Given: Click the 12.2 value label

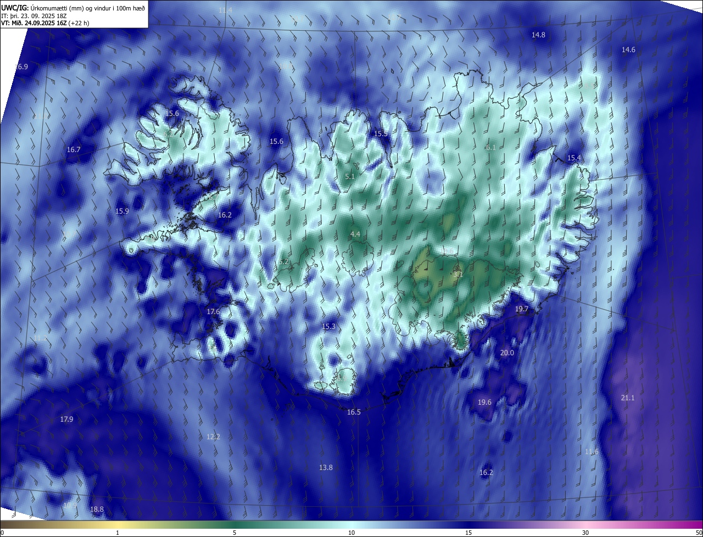Looking at the screenshot, I should coord(213,437).
